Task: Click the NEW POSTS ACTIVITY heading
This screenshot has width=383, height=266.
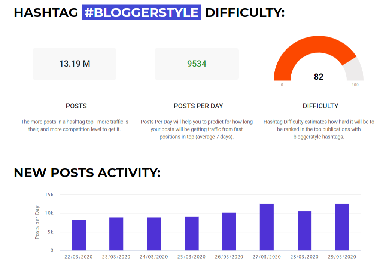Action: pyautogui.click(x=87, y=173)
